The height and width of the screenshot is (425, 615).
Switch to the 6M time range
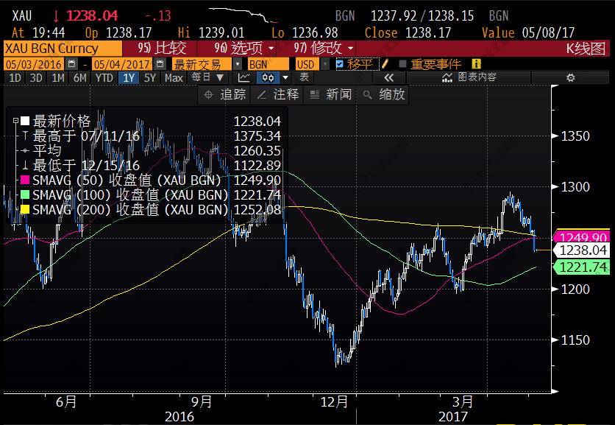point(80,77)
